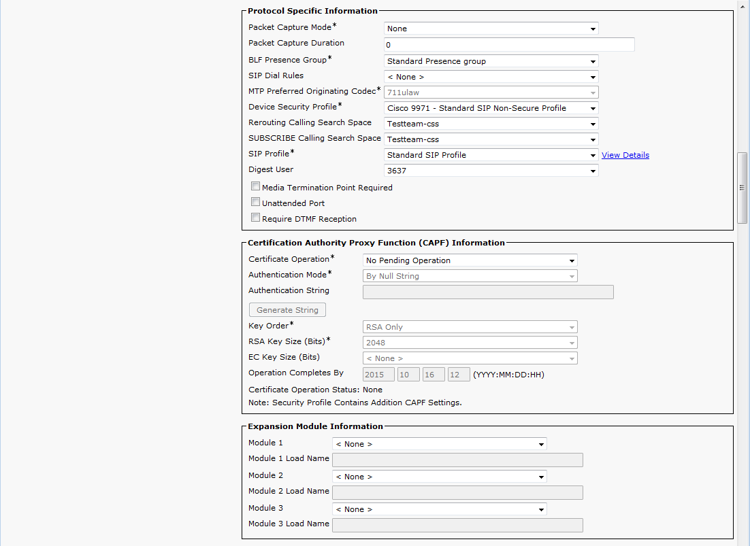Expand the BLF Presence Group dropdown

pyautogui.click(x=491, y=61)
